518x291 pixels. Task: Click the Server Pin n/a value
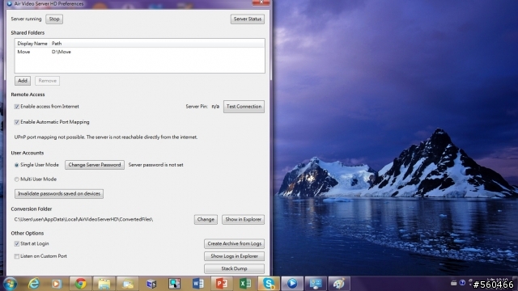[x=215, y=107]
